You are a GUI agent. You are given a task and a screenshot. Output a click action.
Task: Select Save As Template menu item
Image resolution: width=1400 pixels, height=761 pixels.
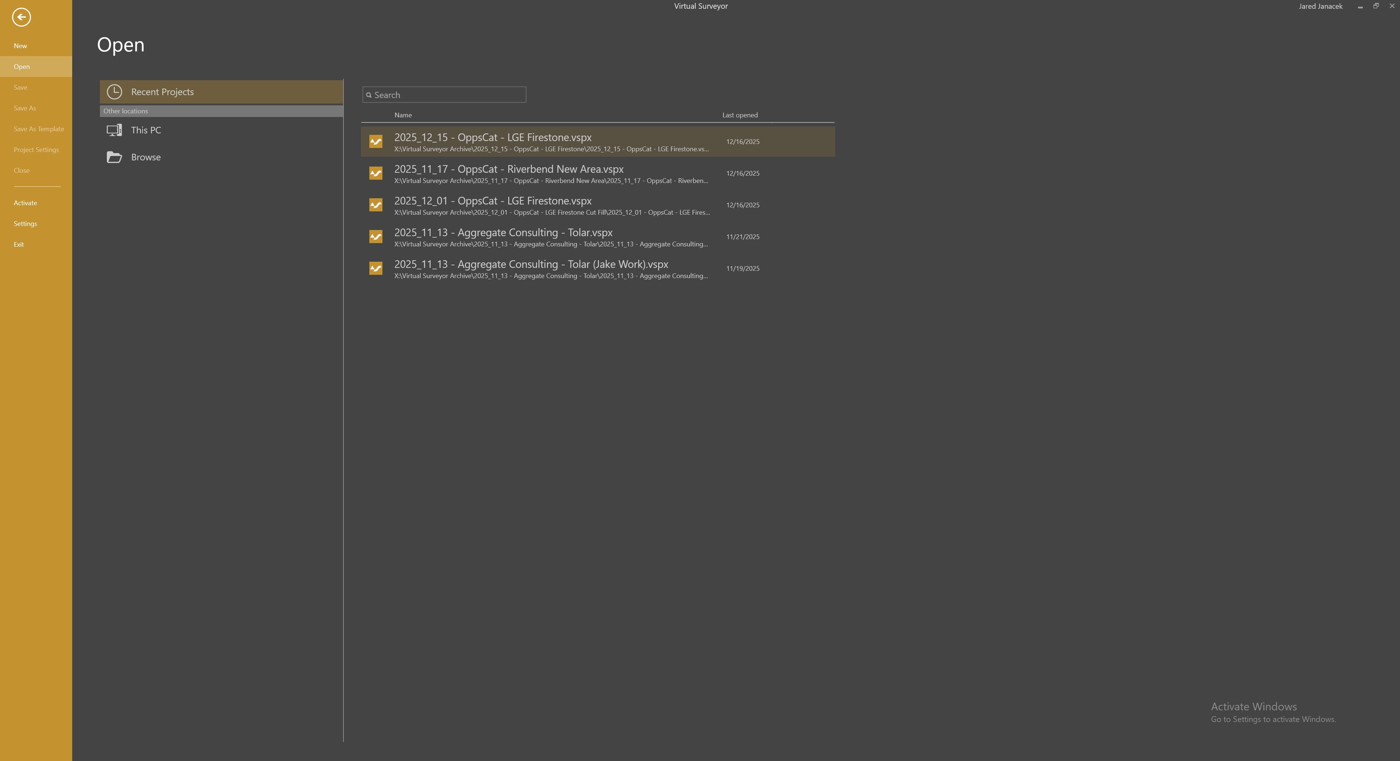[x=36, y=129]
